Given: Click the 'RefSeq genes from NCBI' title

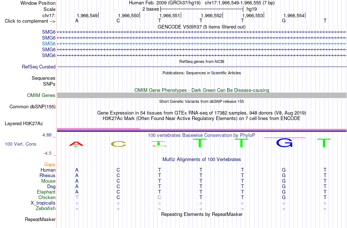Looking at the screenshot, I should (x=202, y=61).
